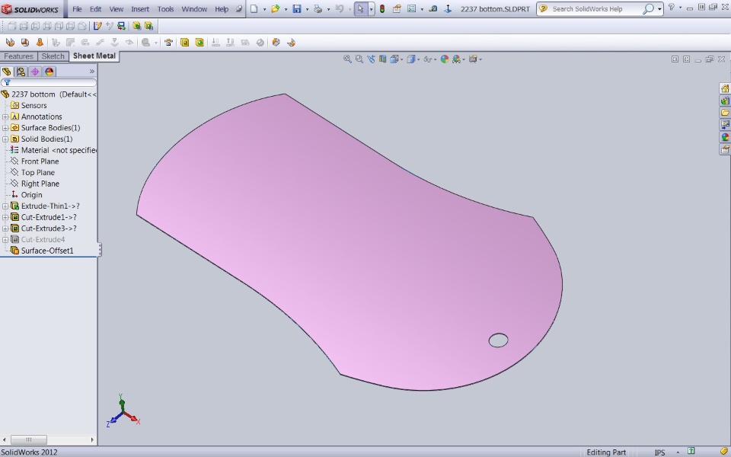731x457 pixels.
Task: Click the Previous View icon
Action: 371,59
